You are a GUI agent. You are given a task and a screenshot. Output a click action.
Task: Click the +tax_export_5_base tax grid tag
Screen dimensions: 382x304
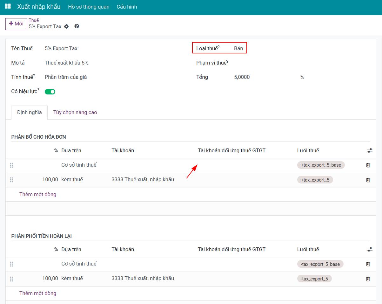[x=321, y=165]
